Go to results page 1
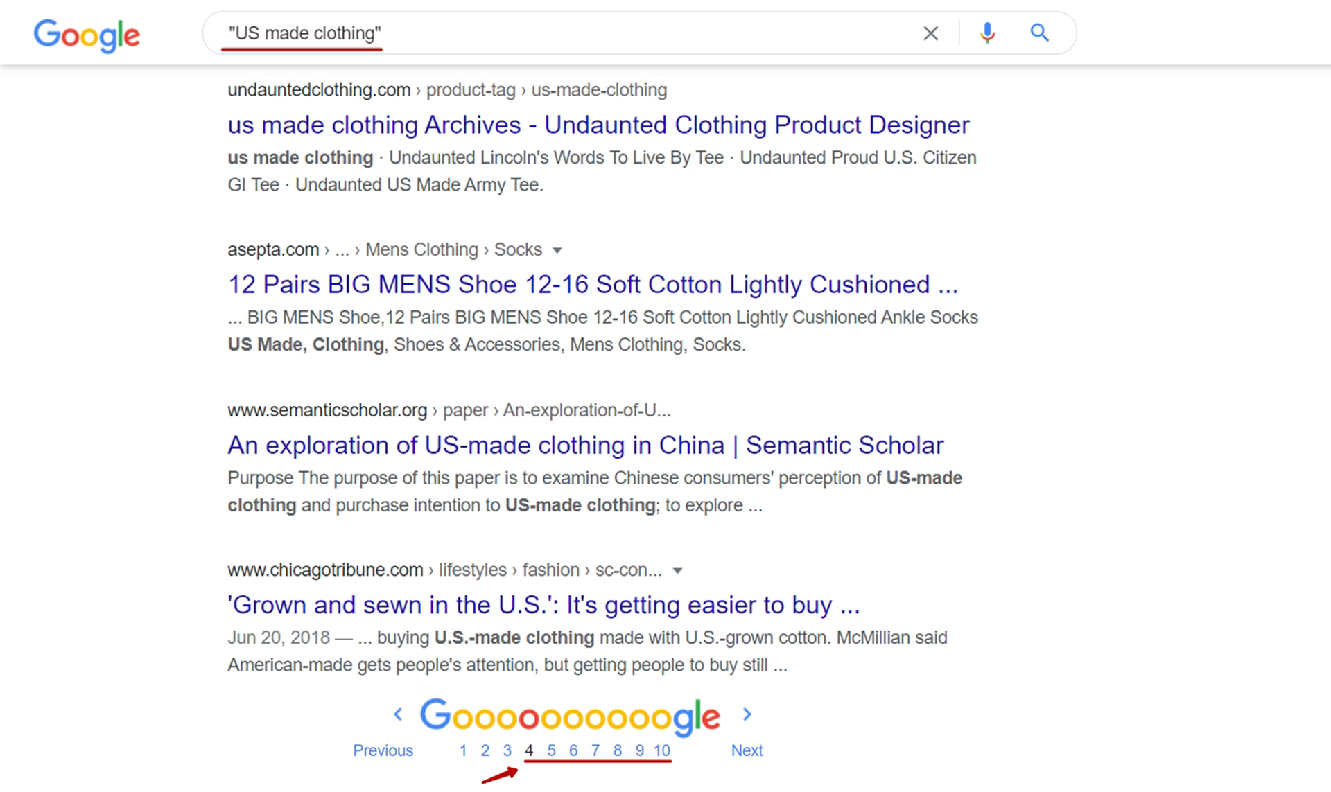 (x=462, y=750)
